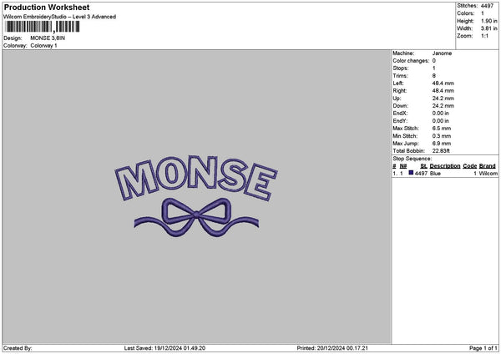
Task: Click the 'Colorway 1' value
Action: coord(43,46)
